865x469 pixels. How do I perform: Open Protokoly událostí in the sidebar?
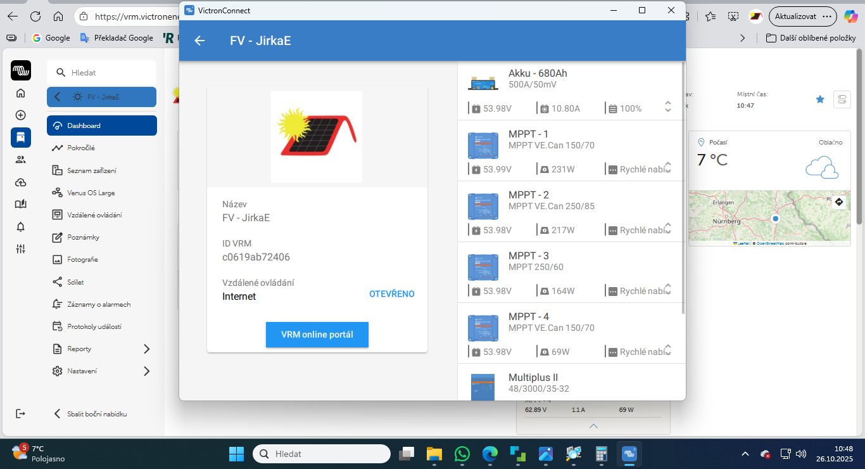[102, 326]
